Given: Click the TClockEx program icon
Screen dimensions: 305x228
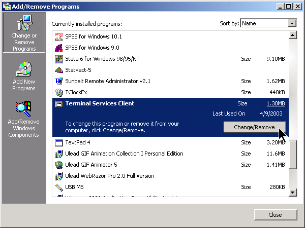Looking at the screenshot, I should click(58, 92).
